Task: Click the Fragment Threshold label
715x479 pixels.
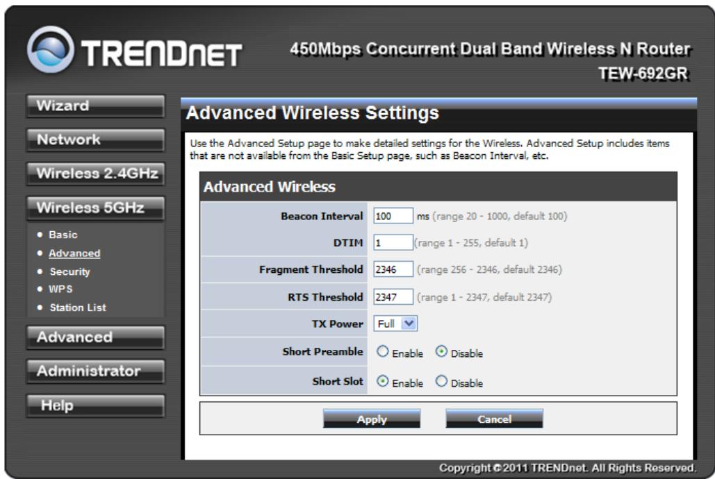Action: 311,269
